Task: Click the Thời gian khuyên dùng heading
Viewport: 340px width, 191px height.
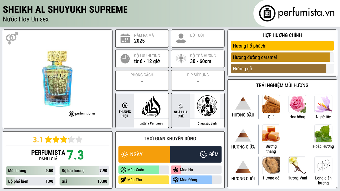Action: [170, 139]
